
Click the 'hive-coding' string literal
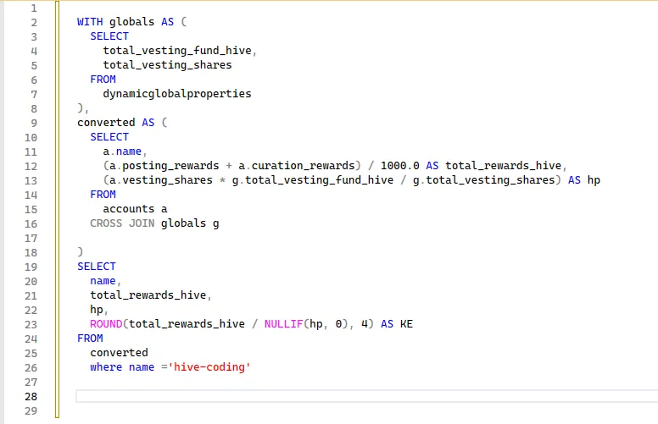click(209, 367)
